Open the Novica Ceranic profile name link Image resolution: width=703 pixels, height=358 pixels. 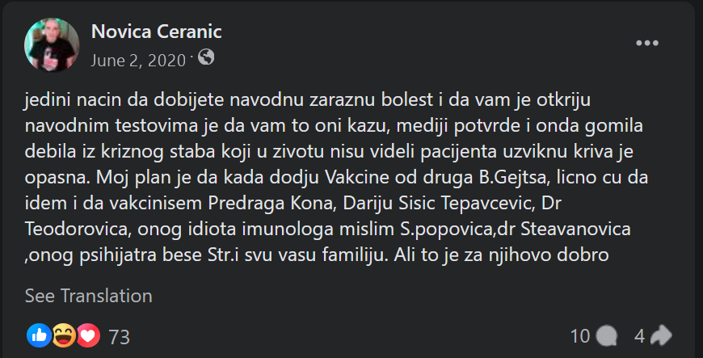(x=157, y=32)
